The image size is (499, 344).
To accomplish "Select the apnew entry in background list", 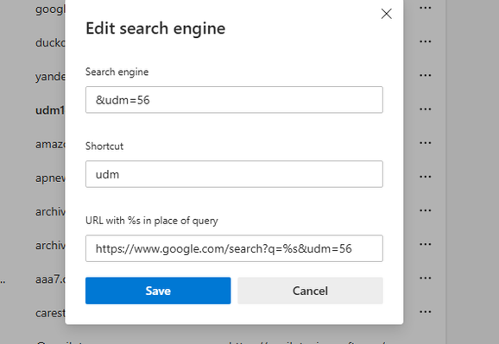I will tap(50, 178).
